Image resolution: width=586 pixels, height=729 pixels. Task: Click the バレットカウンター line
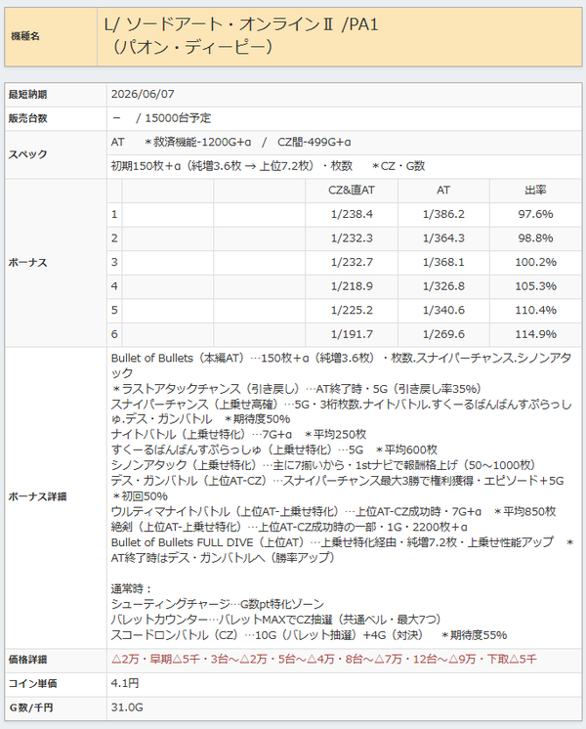[276, 620]
